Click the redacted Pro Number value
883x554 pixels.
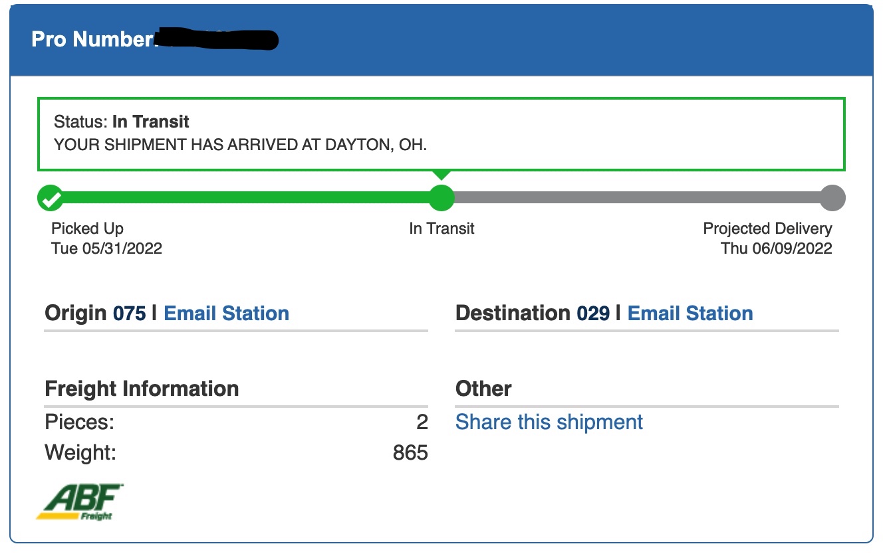coord(216,40)
